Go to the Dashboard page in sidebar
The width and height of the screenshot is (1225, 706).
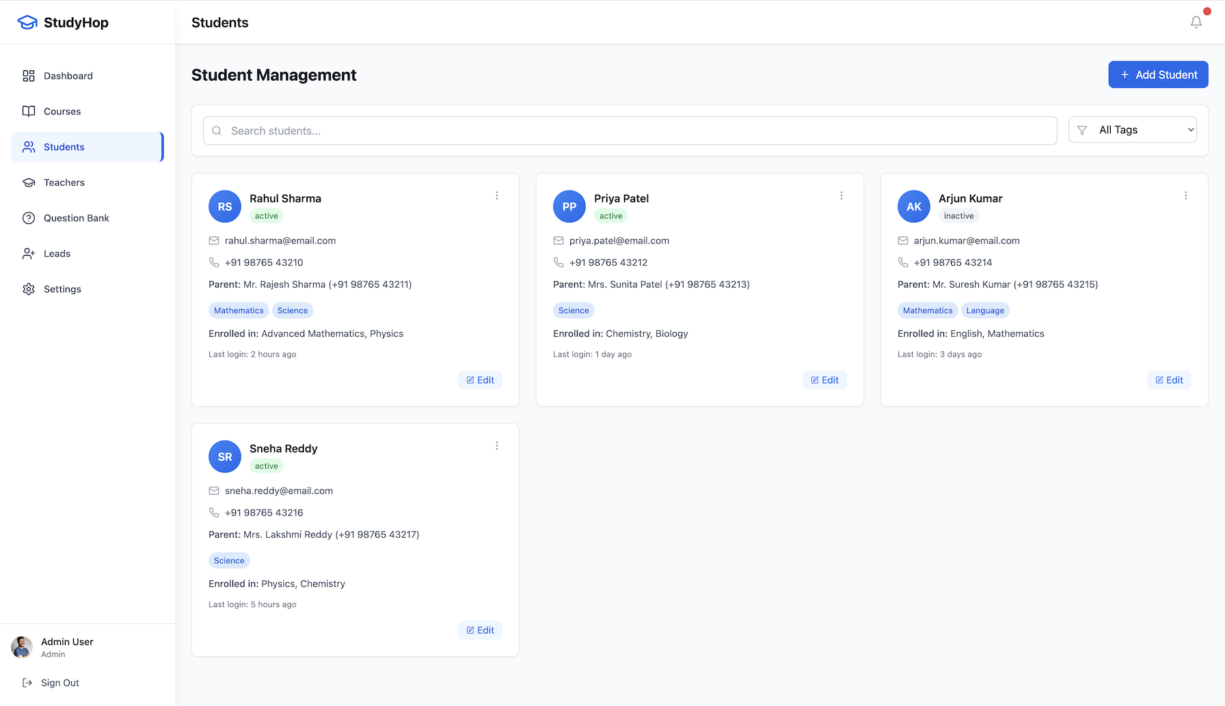click(x=68, y=76)
